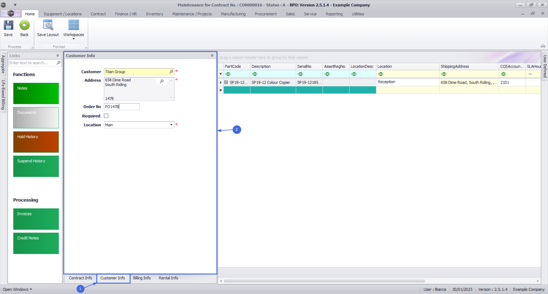Click the Save Layout icon
This screenshot has height=294, width=548.
[x=48, y=25]
